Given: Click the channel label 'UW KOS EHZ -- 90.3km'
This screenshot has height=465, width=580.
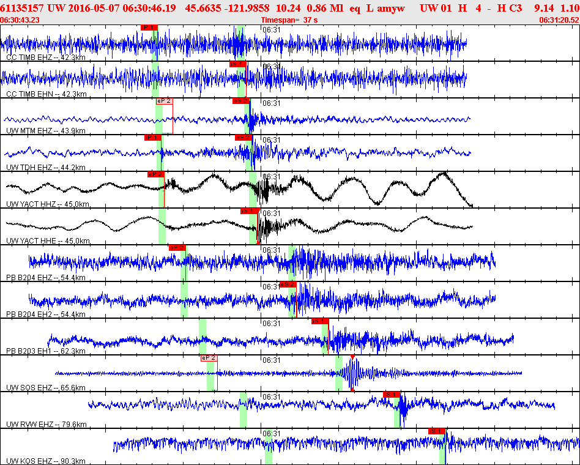Looking at the screenshot, I should tap(46, 461).
